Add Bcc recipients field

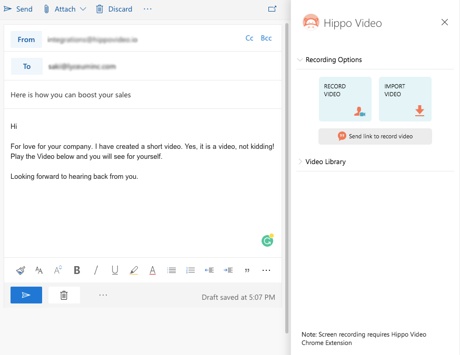click(266, 38)
